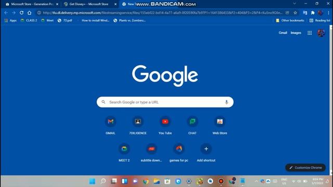Close the Get Disney+ tab
333x187 pixels.
[x=116, y=4]
